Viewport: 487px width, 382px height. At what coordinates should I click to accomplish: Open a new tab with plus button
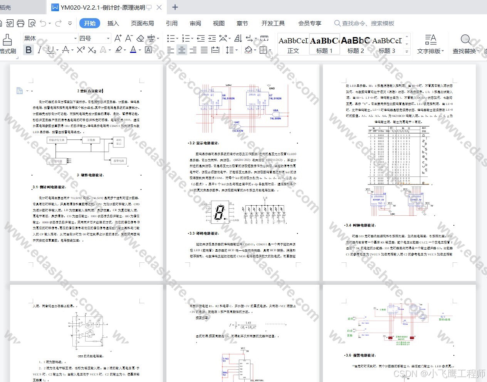tap(175, 7)
